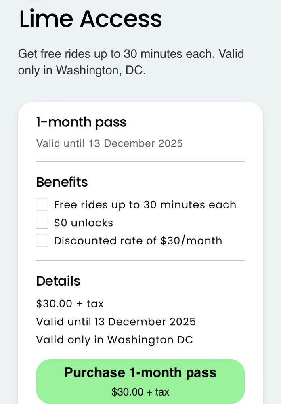This screenshot has height=404, width=281.
Task: Click the Details section heading
Action: pos(58,281)
